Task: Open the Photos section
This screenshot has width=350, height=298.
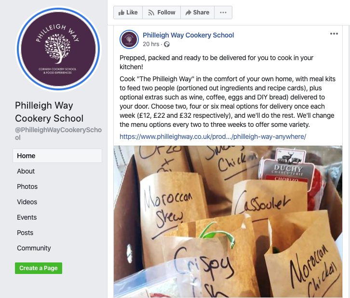Action: click(27, 186)
